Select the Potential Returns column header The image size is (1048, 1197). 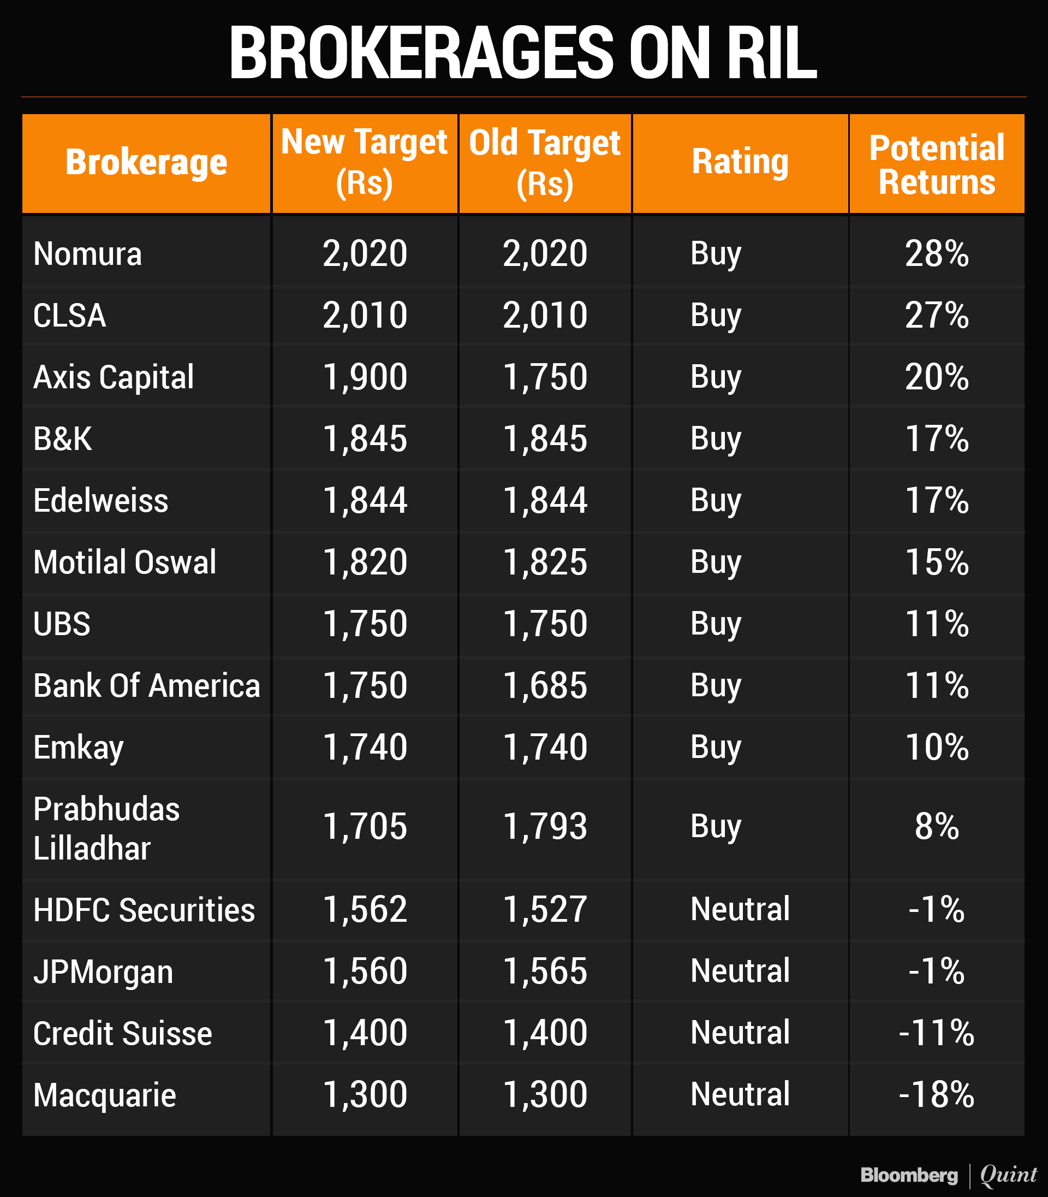936,164
